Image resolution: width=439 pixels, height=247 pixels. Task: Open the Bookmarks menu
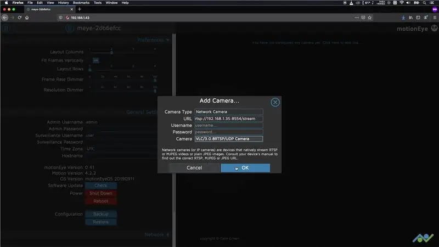pyautogui.click(x=81, y=3)
